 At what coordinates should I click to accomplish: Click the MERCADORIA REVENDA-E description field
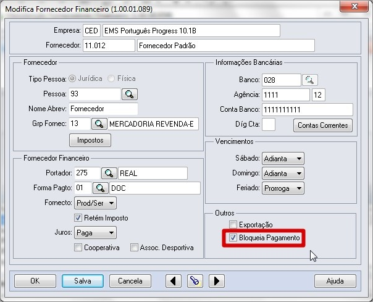pyautogui.click(x=153, y=124)
